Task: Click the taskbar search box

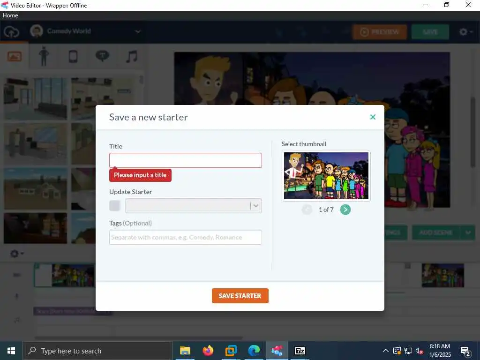Action: point(97,351)
